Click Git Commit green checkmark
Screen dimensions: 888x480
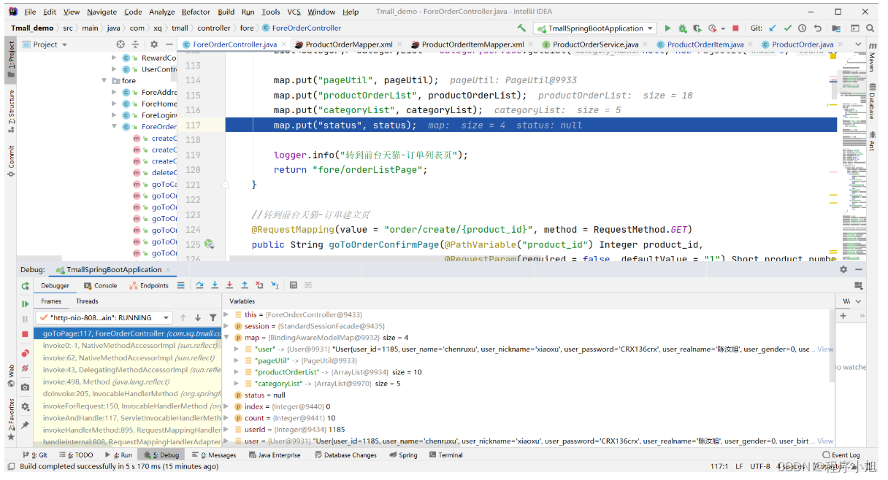tap(787, 28)
